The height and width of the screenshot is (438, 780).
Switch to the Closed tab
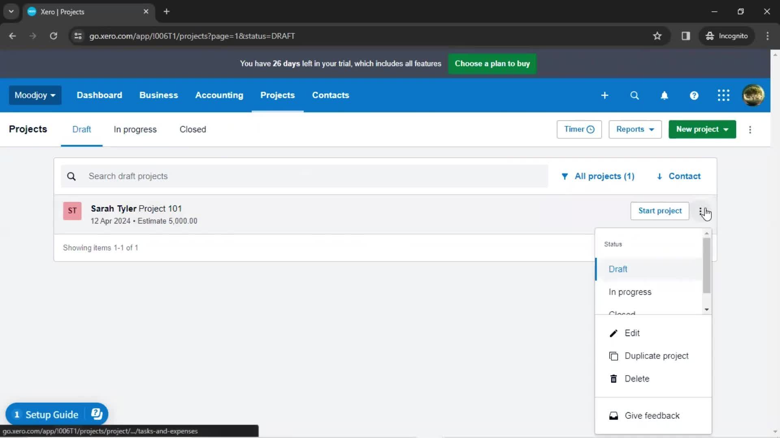pos(193,129)
